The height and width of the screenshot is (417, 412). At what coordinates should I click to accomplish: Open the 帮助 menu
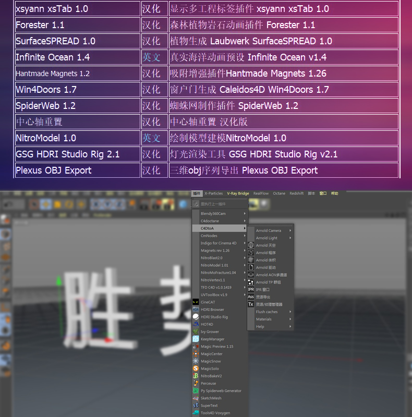(334, 193)
